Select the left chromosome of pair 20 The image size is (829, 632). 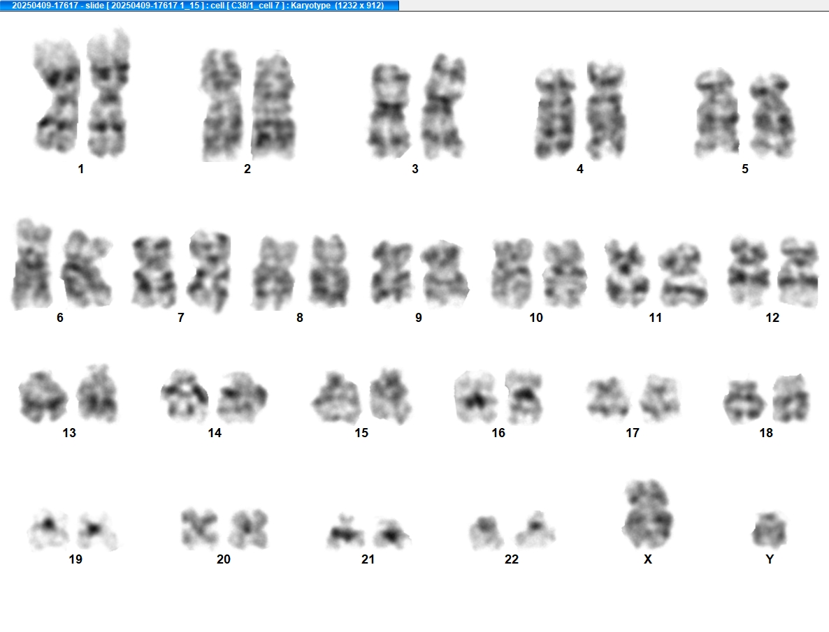click(200, 529)
